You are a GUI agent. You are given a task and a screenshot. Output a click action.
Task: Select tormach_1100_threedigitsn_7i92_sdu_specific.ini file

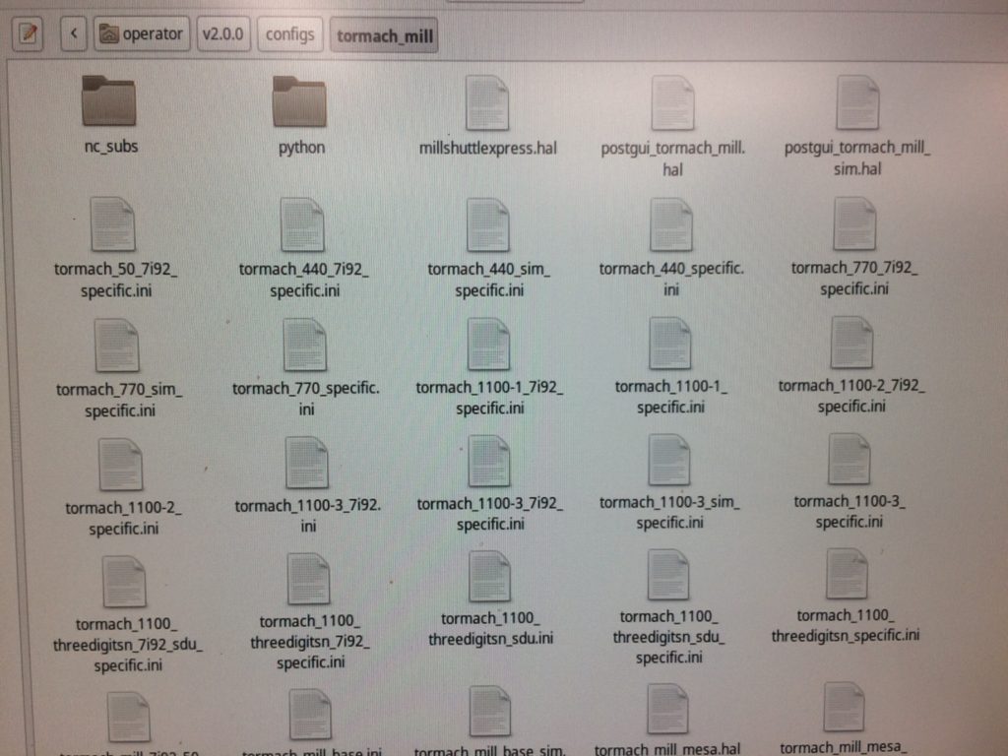tap(127, 616)
